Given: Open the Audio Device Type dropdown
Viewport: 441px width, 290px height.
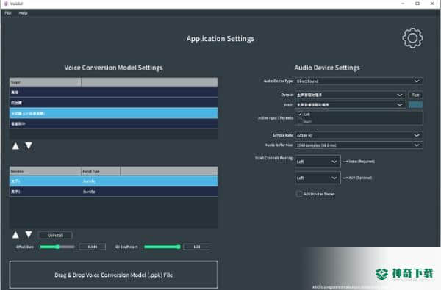Looking at the screenshot, I should tap(359, 81).
